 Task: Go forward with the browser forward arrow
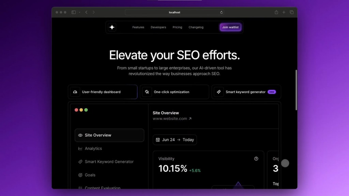click(x=93, y=12)
